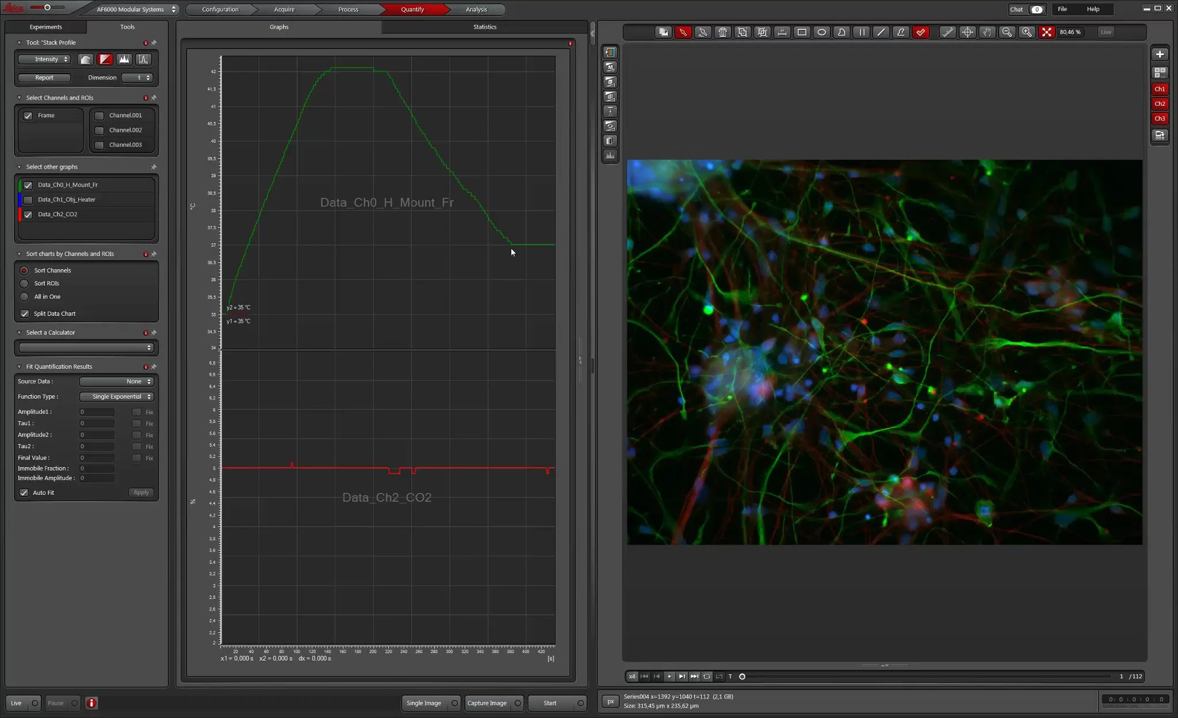This screenshot has width=1178, height=718.
Task: Switch to the Statistics tab
Action: tap(484, 26)
